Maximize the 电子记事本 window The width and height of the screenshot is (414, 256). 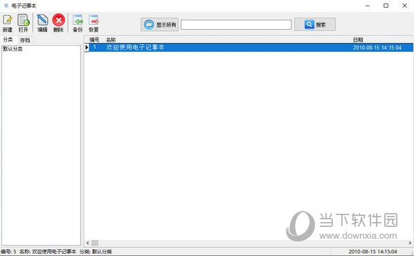pos(386,6)
